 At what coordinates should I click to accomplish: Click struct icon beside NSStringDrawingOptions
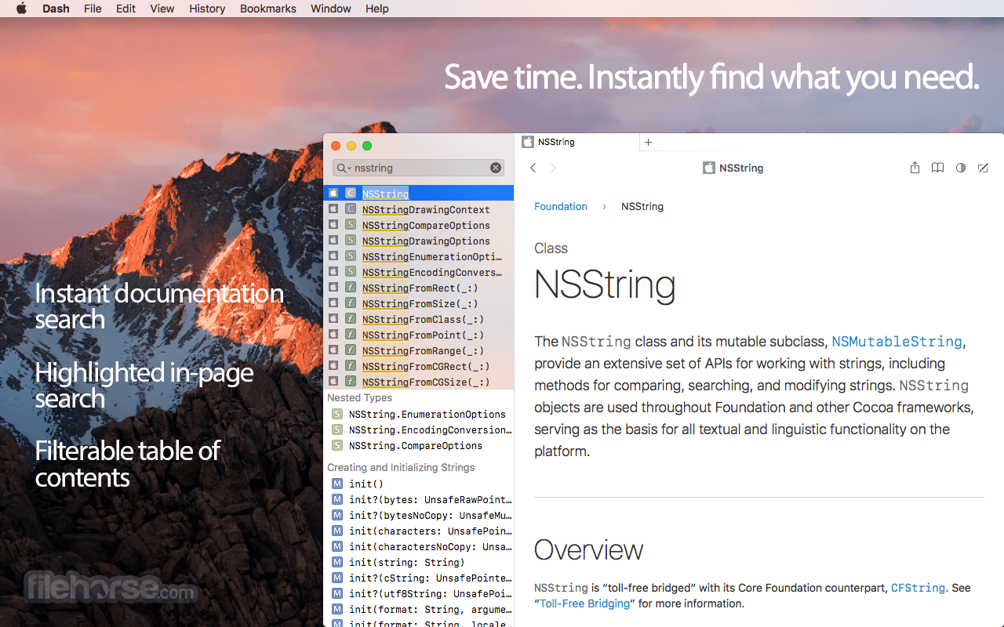pos(351,241)
